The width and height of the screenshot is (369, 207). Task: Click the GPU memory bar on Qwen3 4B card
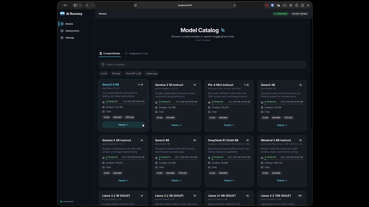[x=284, y=104]
